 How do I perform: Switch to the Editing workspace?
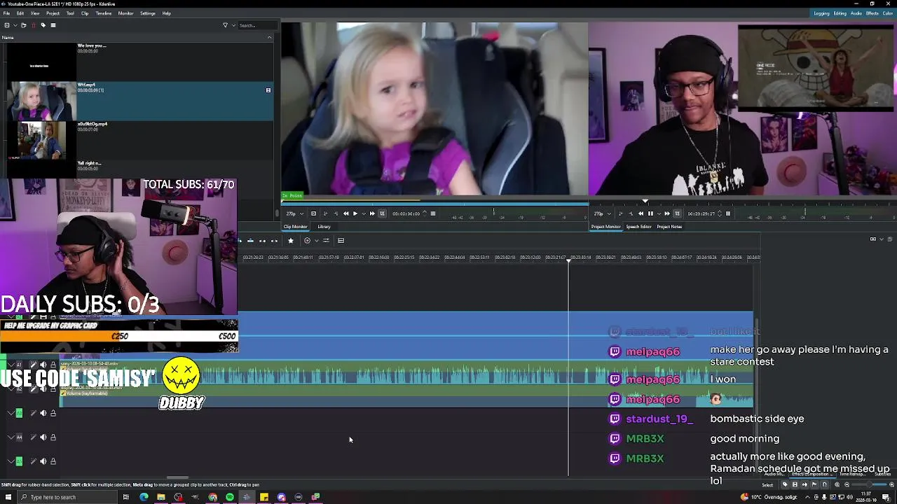point(840,13)
